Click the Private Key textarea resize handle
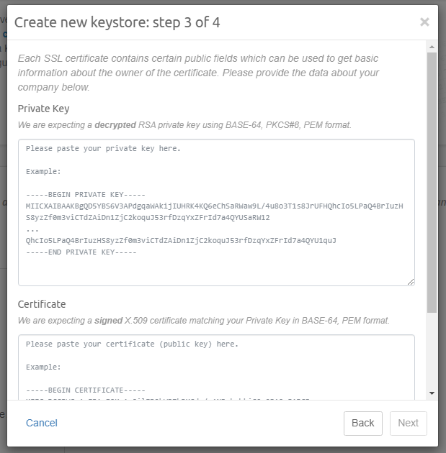This screenshot has height=453, width=446. [x=411, y=282]
